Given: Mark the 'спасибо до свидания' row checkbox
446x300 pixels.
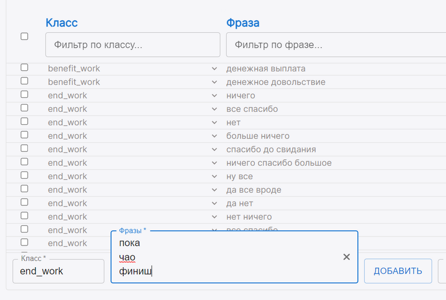Looking at the screenshot, I should pyautogui.click(x=24, y=149).
